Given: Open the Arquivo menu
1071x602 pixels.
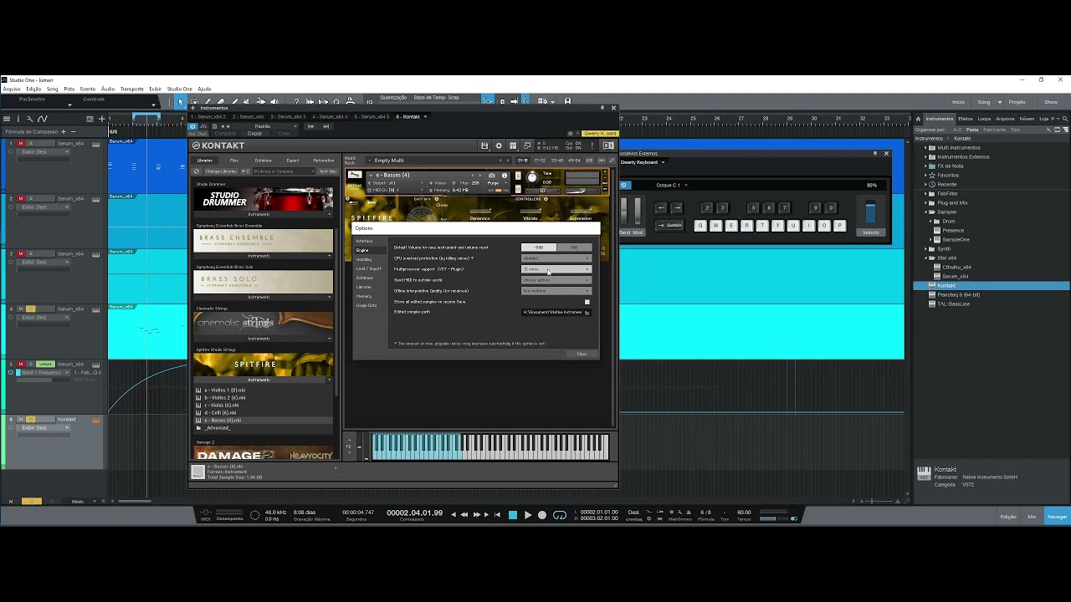Looking at the screenshot, I should click(x=12, y=89).
